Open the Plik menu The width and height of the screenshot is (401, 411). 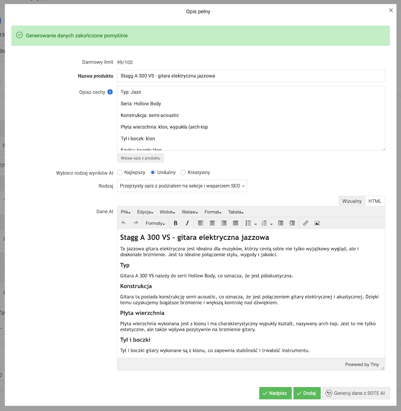coord(125,212)
